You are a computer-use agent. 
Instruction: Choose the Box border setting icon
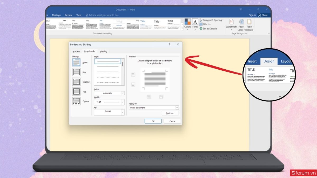click(x=76, y=72)
